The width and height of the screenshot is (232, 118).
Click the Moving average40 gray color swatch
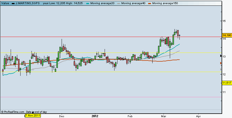pyautogui.click(x=119, y=3)
